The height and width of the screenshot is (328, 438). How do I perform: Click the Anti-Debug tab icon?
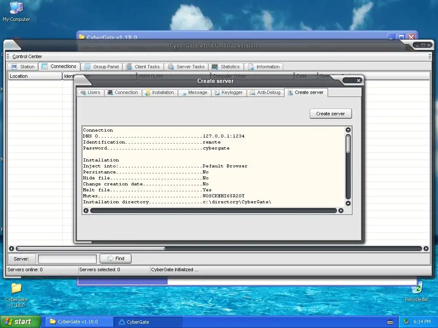[252, 93]
